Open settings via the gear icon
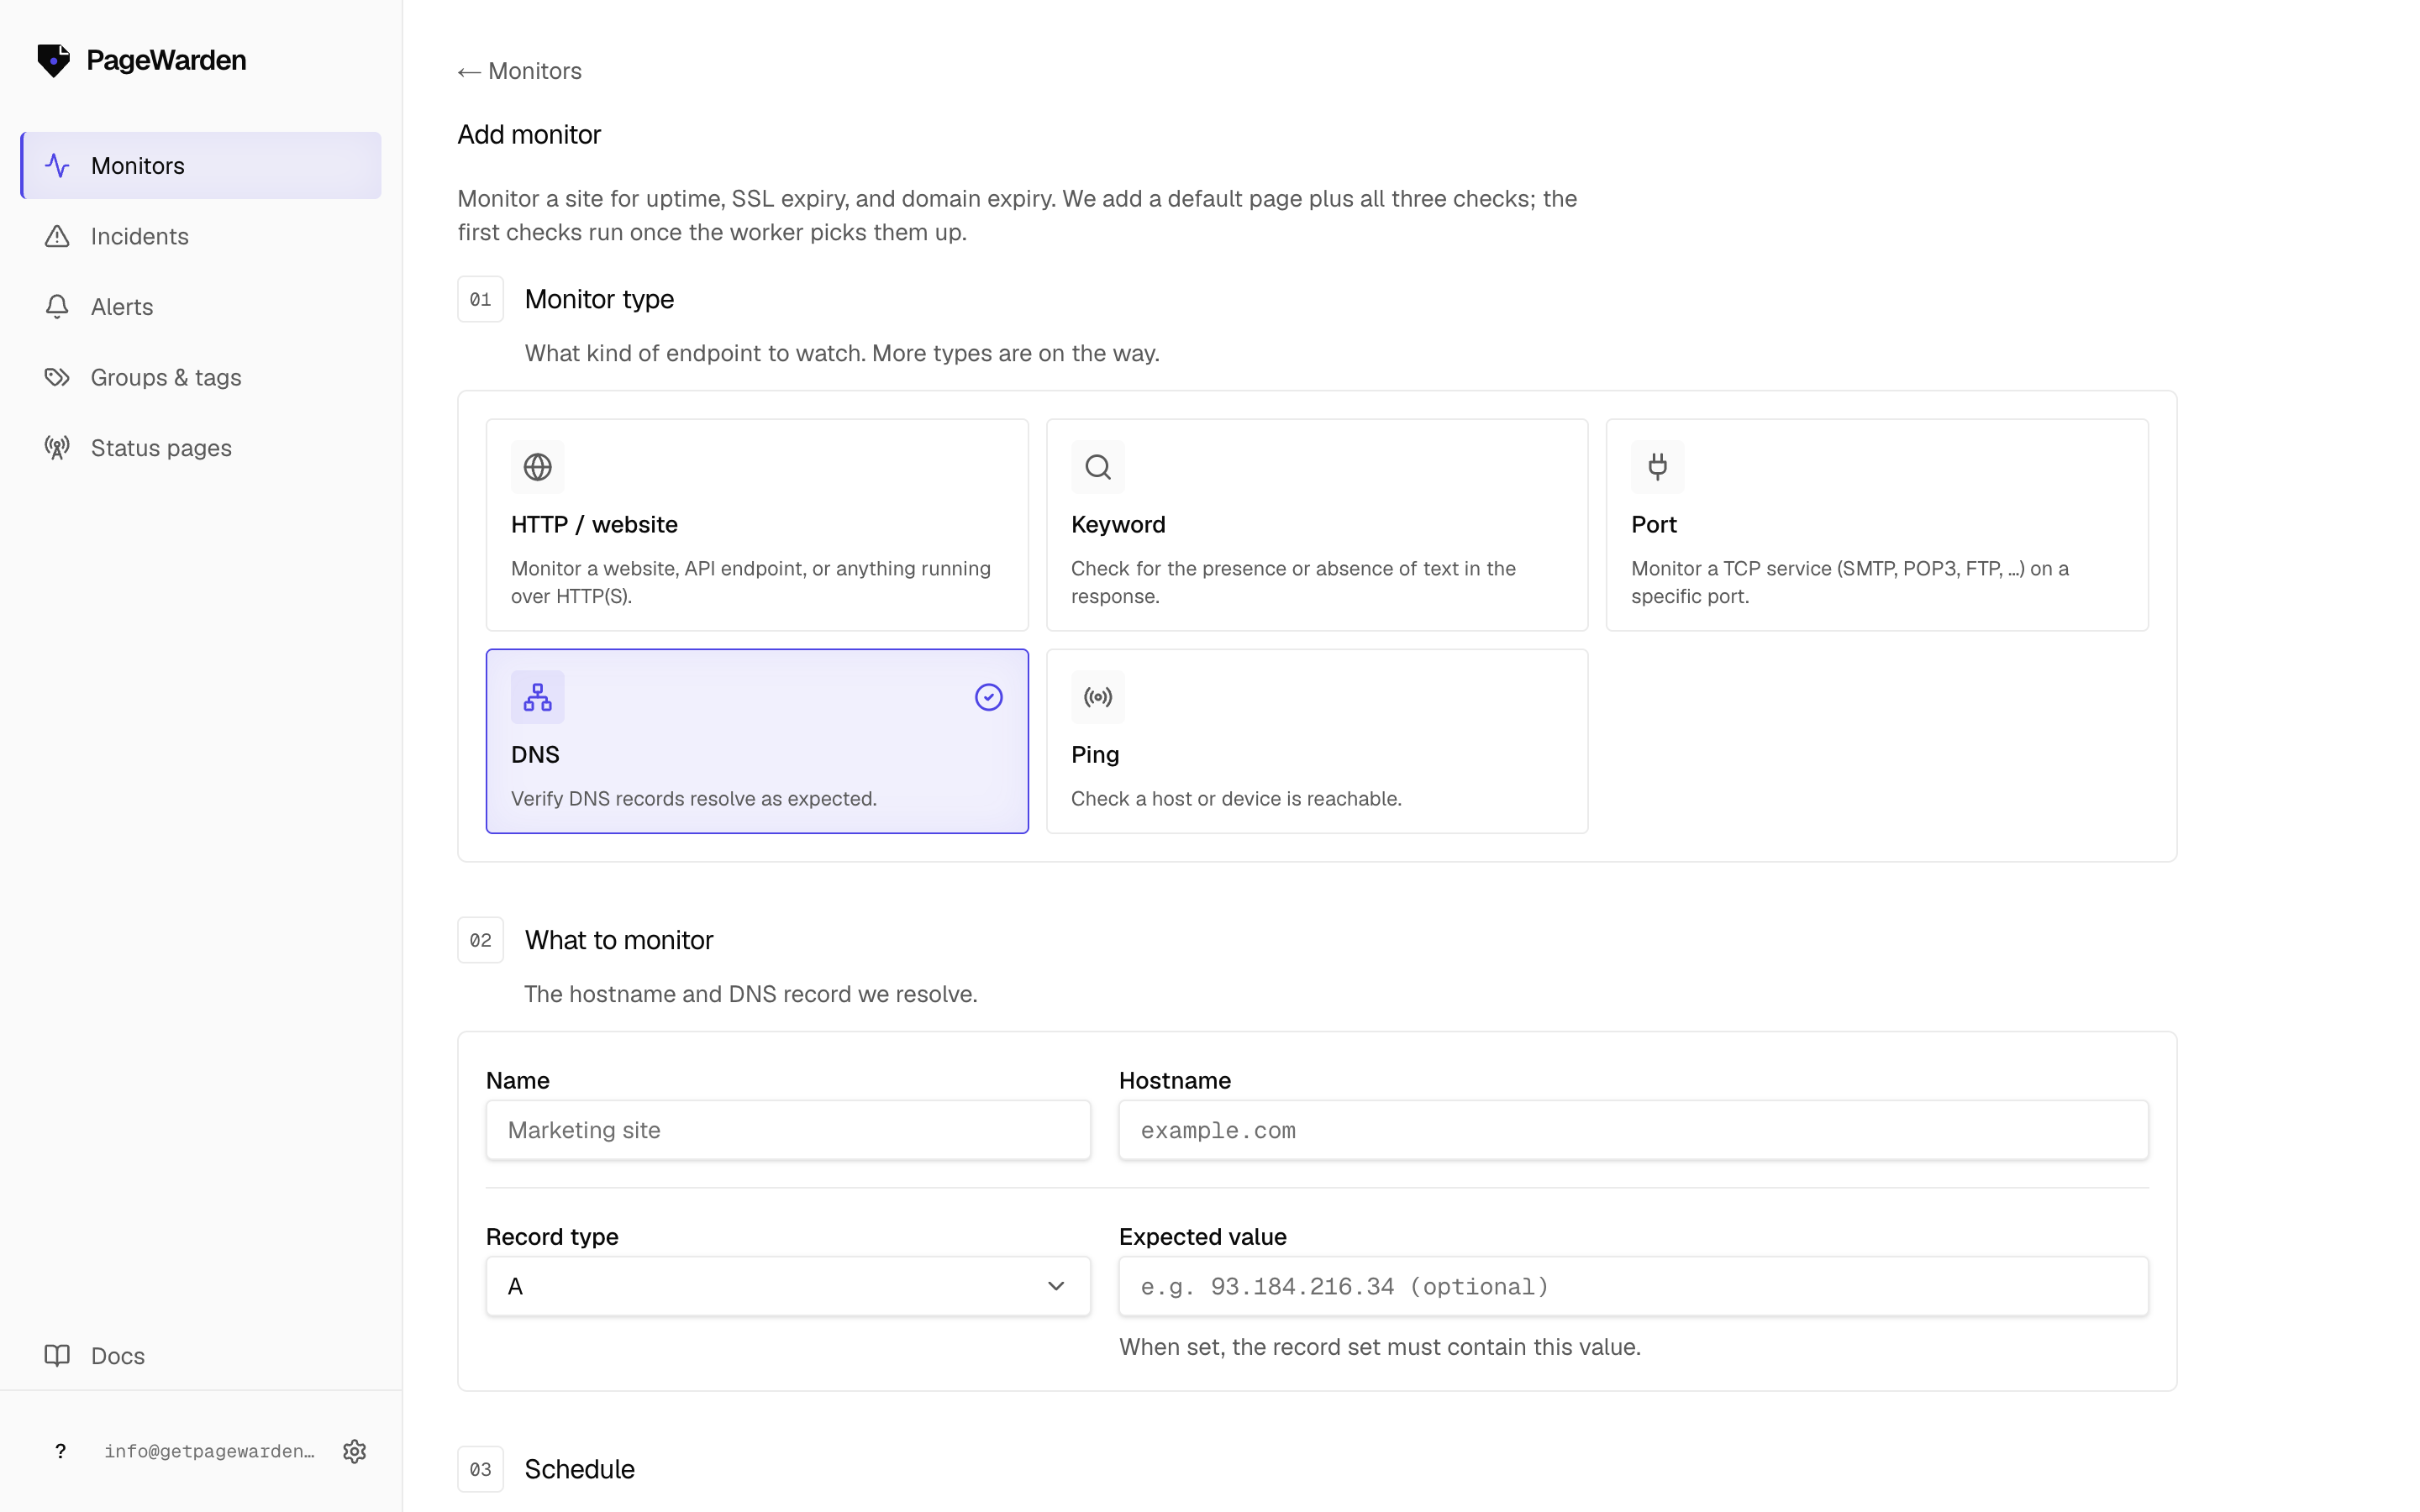2420x1512 pixels. (x=354, y=1451)
